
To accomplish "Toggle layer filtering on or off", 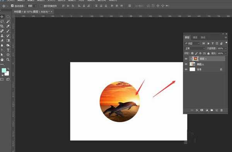I will click(x=226, y=43).
